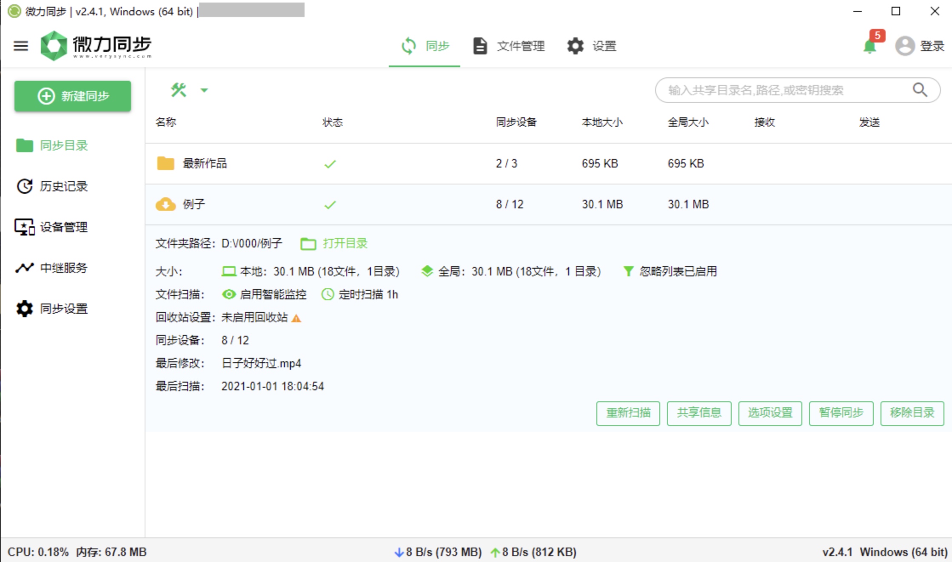Click the notification bell with badge 5
The height and width of the screenshot is (562, 952).
pyautogui.click(x=871, y=45)
